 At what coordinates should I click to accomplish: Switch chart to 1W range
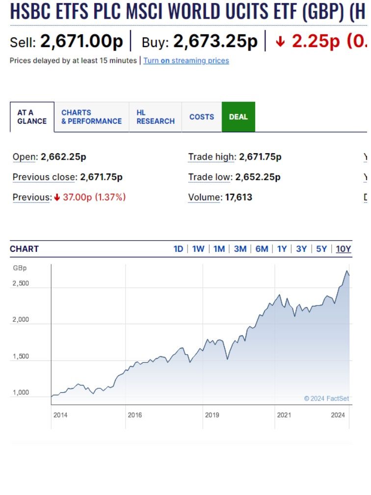198,249
